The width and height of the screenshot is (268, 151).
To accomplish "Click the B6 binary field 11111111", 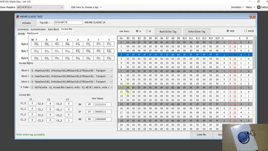I will (x=103, y=104).
